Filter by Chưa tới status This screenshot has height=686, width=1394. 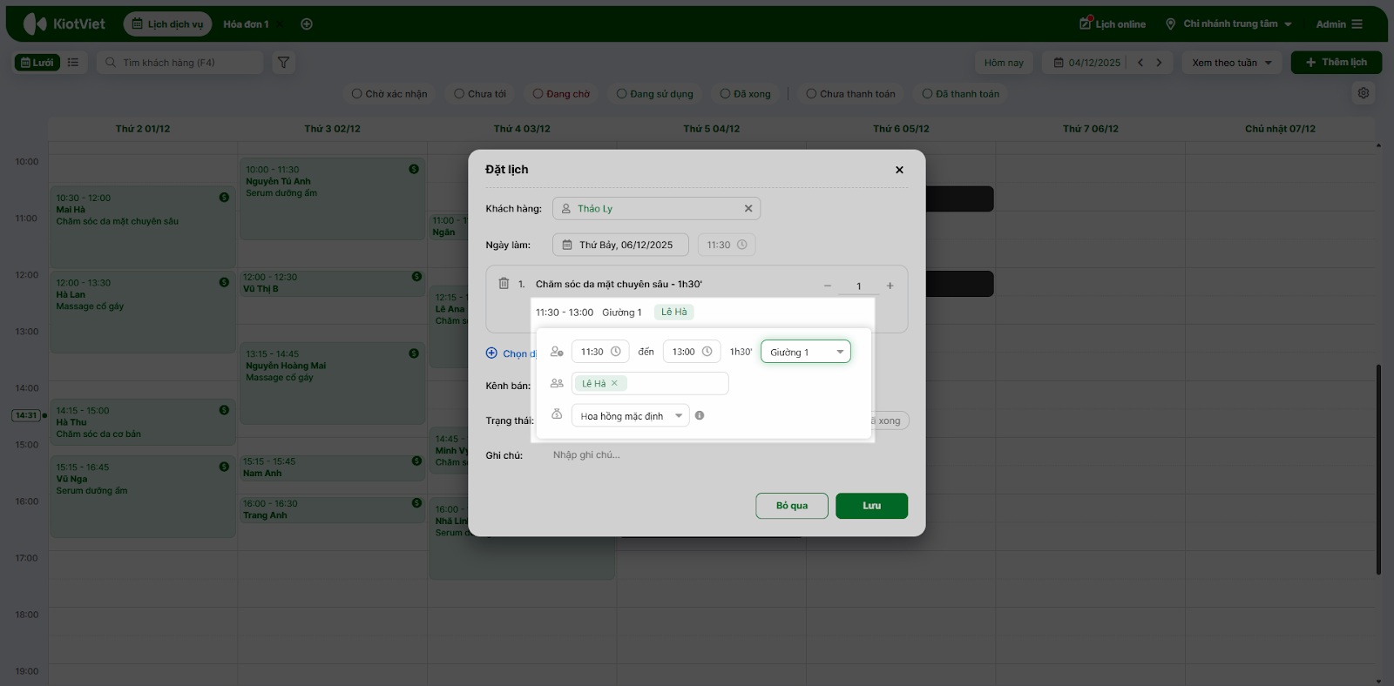pos(480,94)
